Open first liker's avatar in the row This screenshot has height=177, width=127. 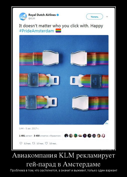pyautogui.click(x=66, y=136)
